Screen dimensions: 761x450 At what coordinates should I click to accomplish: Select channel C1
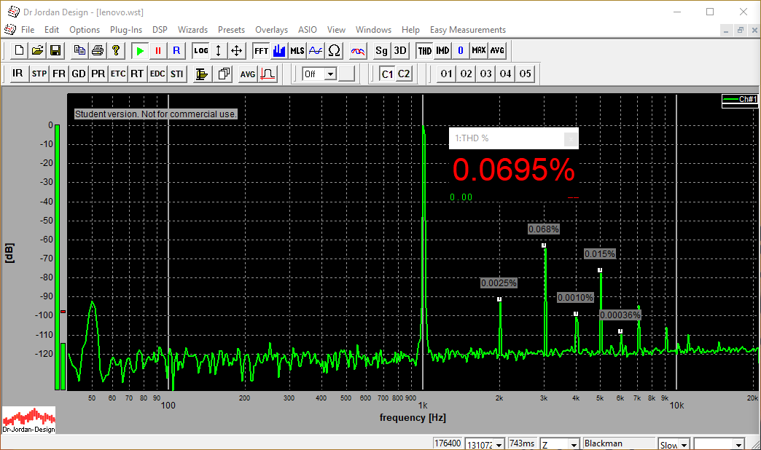click(387, 74)
